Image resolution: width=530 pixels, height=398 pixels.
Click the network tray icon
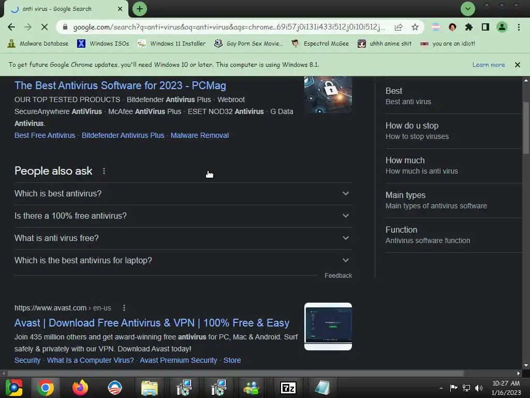coord(466,388)
